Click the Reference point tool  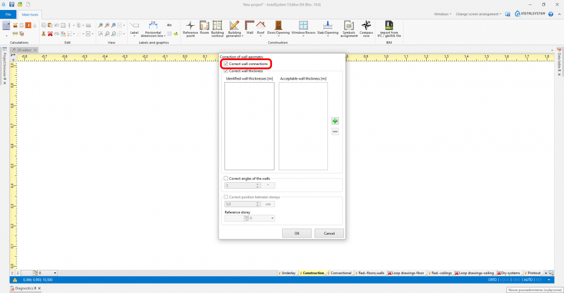tap(190, 27)
